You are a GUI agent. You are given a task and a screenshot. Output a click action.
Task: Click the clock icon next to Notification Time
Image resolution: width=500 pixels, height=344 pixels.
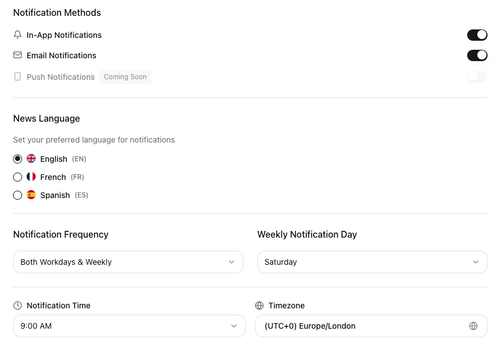pyautogui.click(x=18, y=306)
